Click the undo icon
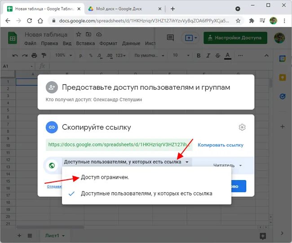This screenshot has height=243, width=292. click(15, 56)
